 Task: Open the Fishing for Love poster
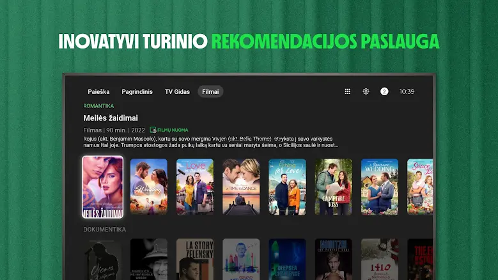pyautogui.click(x=288, y=187)
